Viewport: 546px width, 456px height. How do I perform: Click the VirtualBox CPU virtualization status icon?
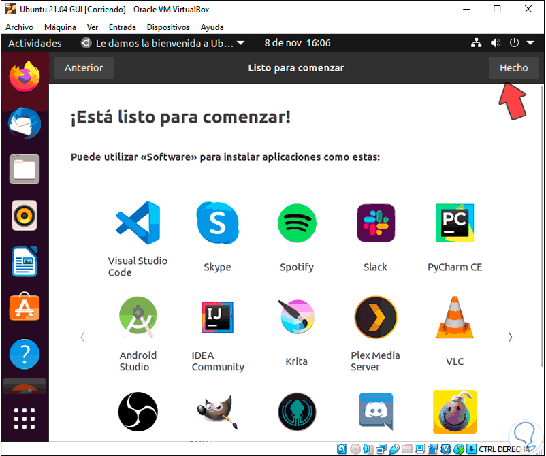(446, 449)
